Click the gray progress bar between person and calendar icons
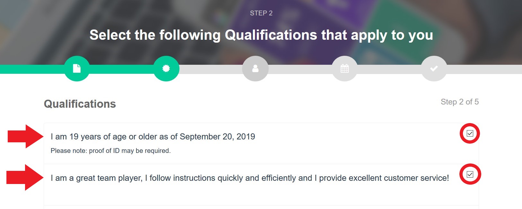 (300, 69)
